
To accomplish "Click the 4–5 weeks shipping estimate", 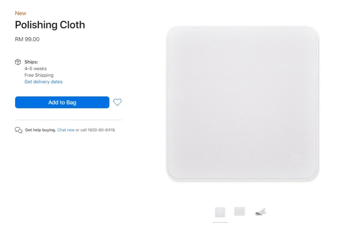I will pos(36,69).
